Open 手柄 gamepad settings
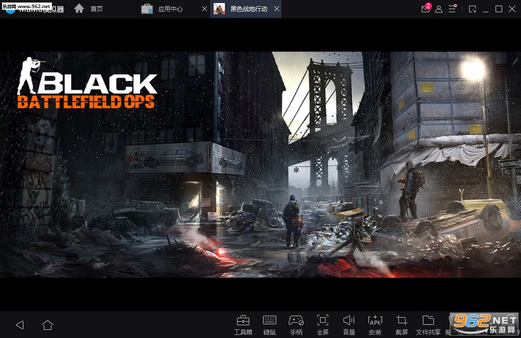This screenshot has width=521, height=338. [x=296, y=325]
